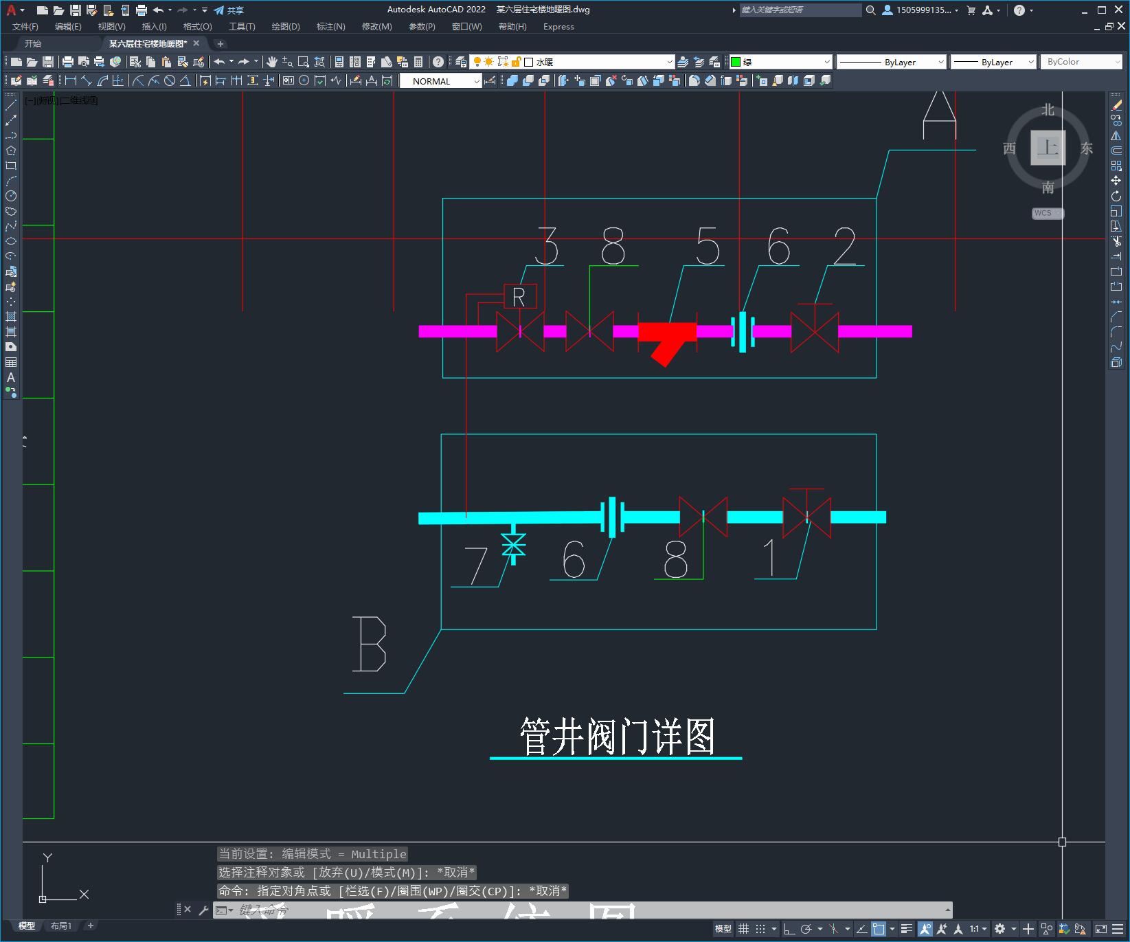Screen dimensions: 1130x942
Task: Close the 某六层住宅楼地暖图 drawing tab
Action: [x=196, y=43]
